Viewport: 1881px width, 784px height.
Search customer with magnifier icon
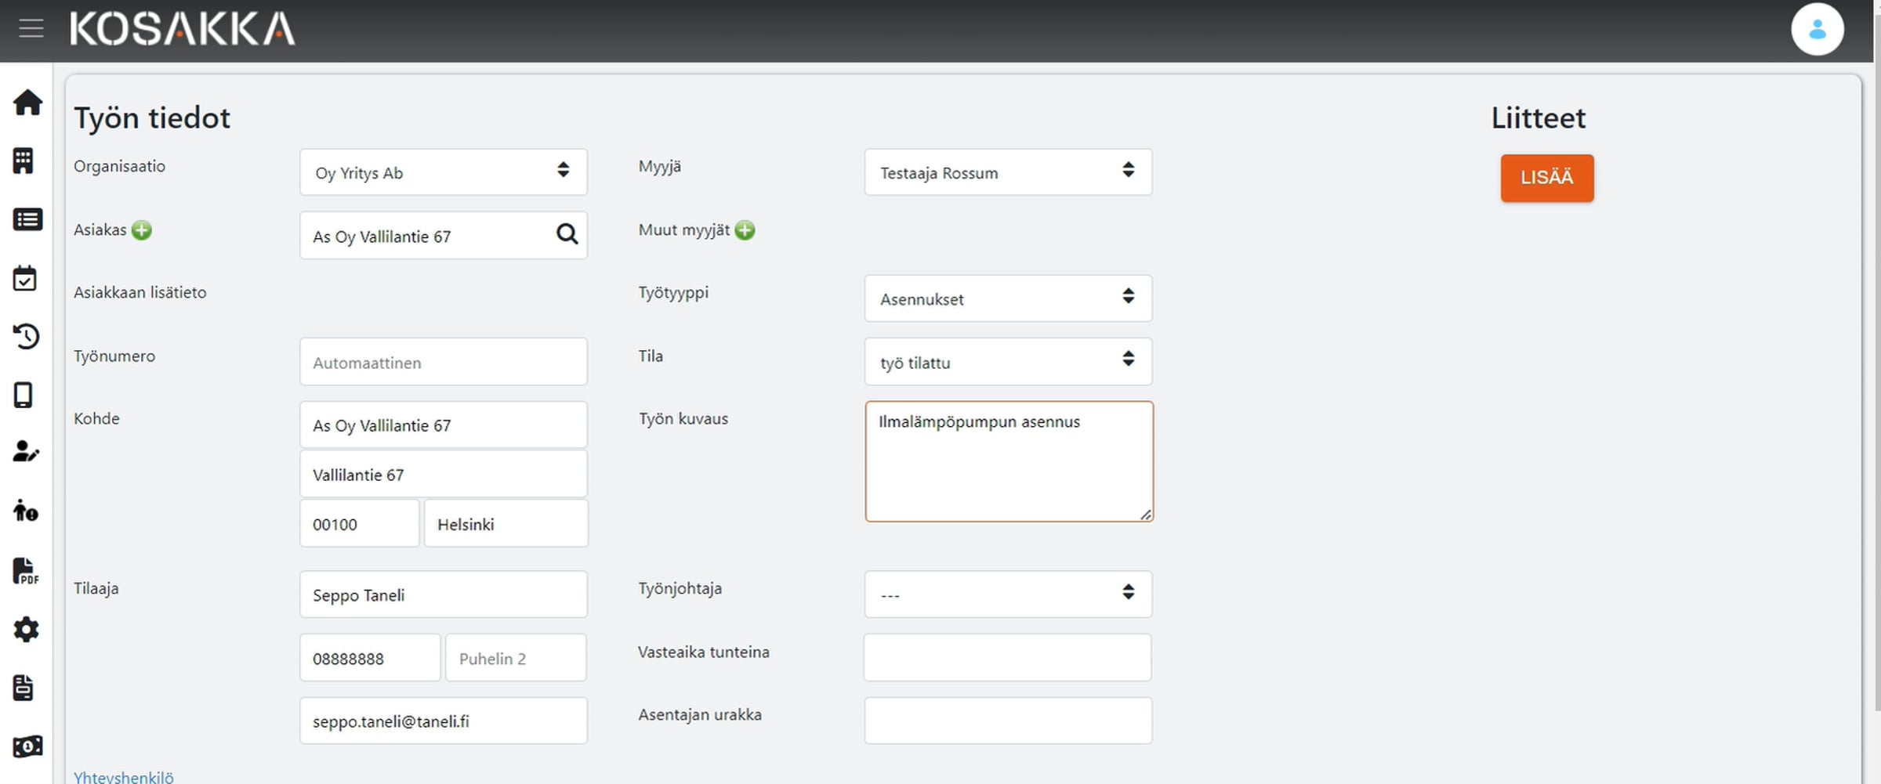tap(567, 234)
